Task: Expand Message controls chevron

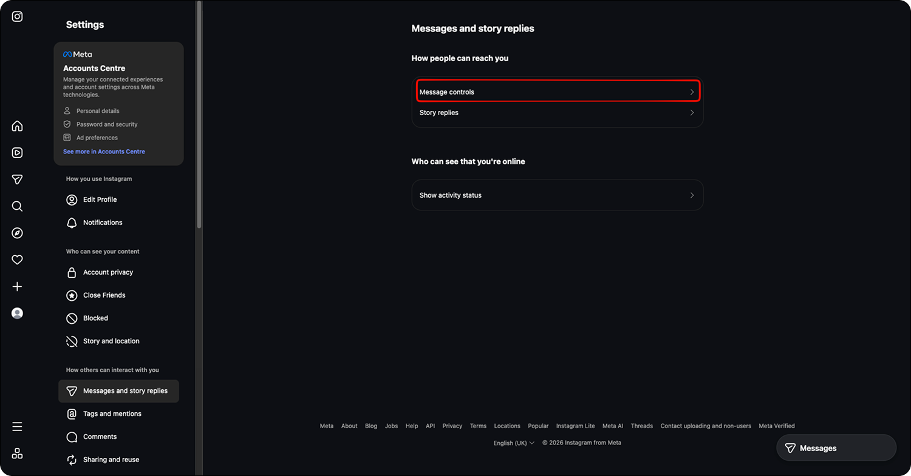Action: (692, 92)
